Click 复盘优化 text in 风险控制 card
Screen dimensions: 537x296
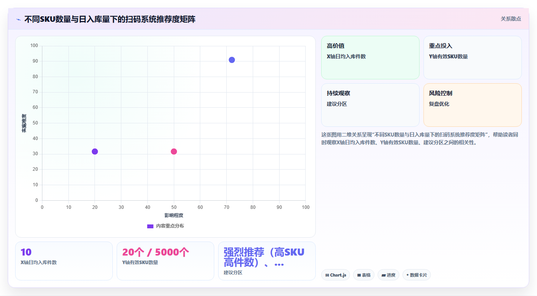click(x=439, y=104)
